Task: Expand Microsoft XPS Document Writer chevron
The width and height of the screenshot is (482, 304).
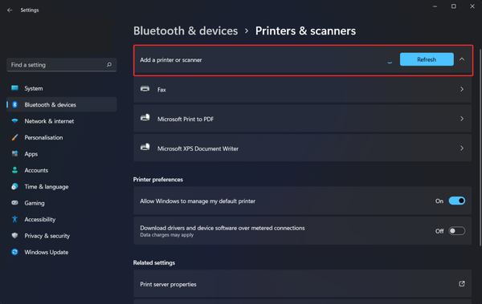Action: coord(462,148)
